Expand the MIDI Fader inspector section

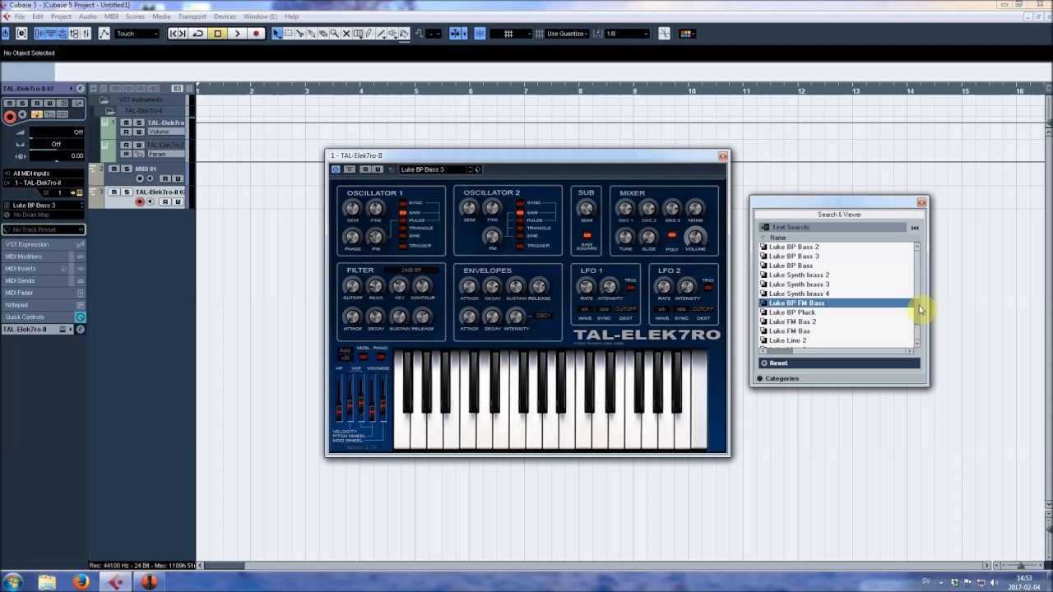[43, 293]
